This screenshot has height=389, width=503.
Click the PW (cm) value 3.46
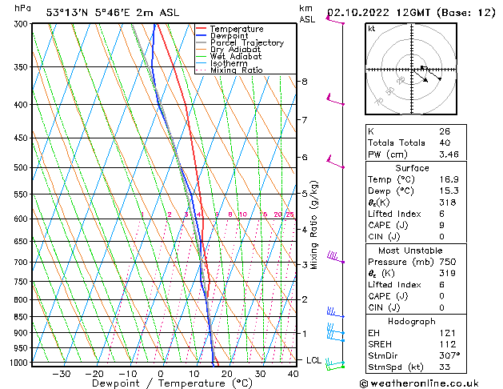449,154
